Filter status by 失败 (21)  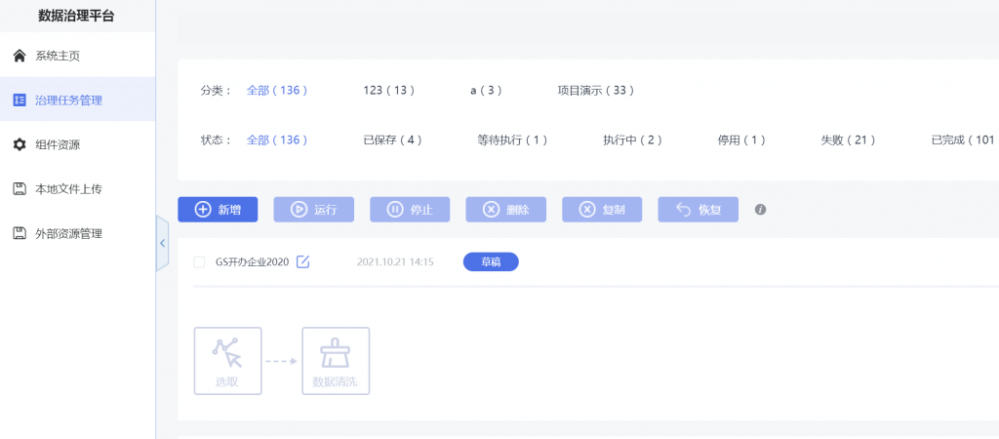click(x=848, y=140)
